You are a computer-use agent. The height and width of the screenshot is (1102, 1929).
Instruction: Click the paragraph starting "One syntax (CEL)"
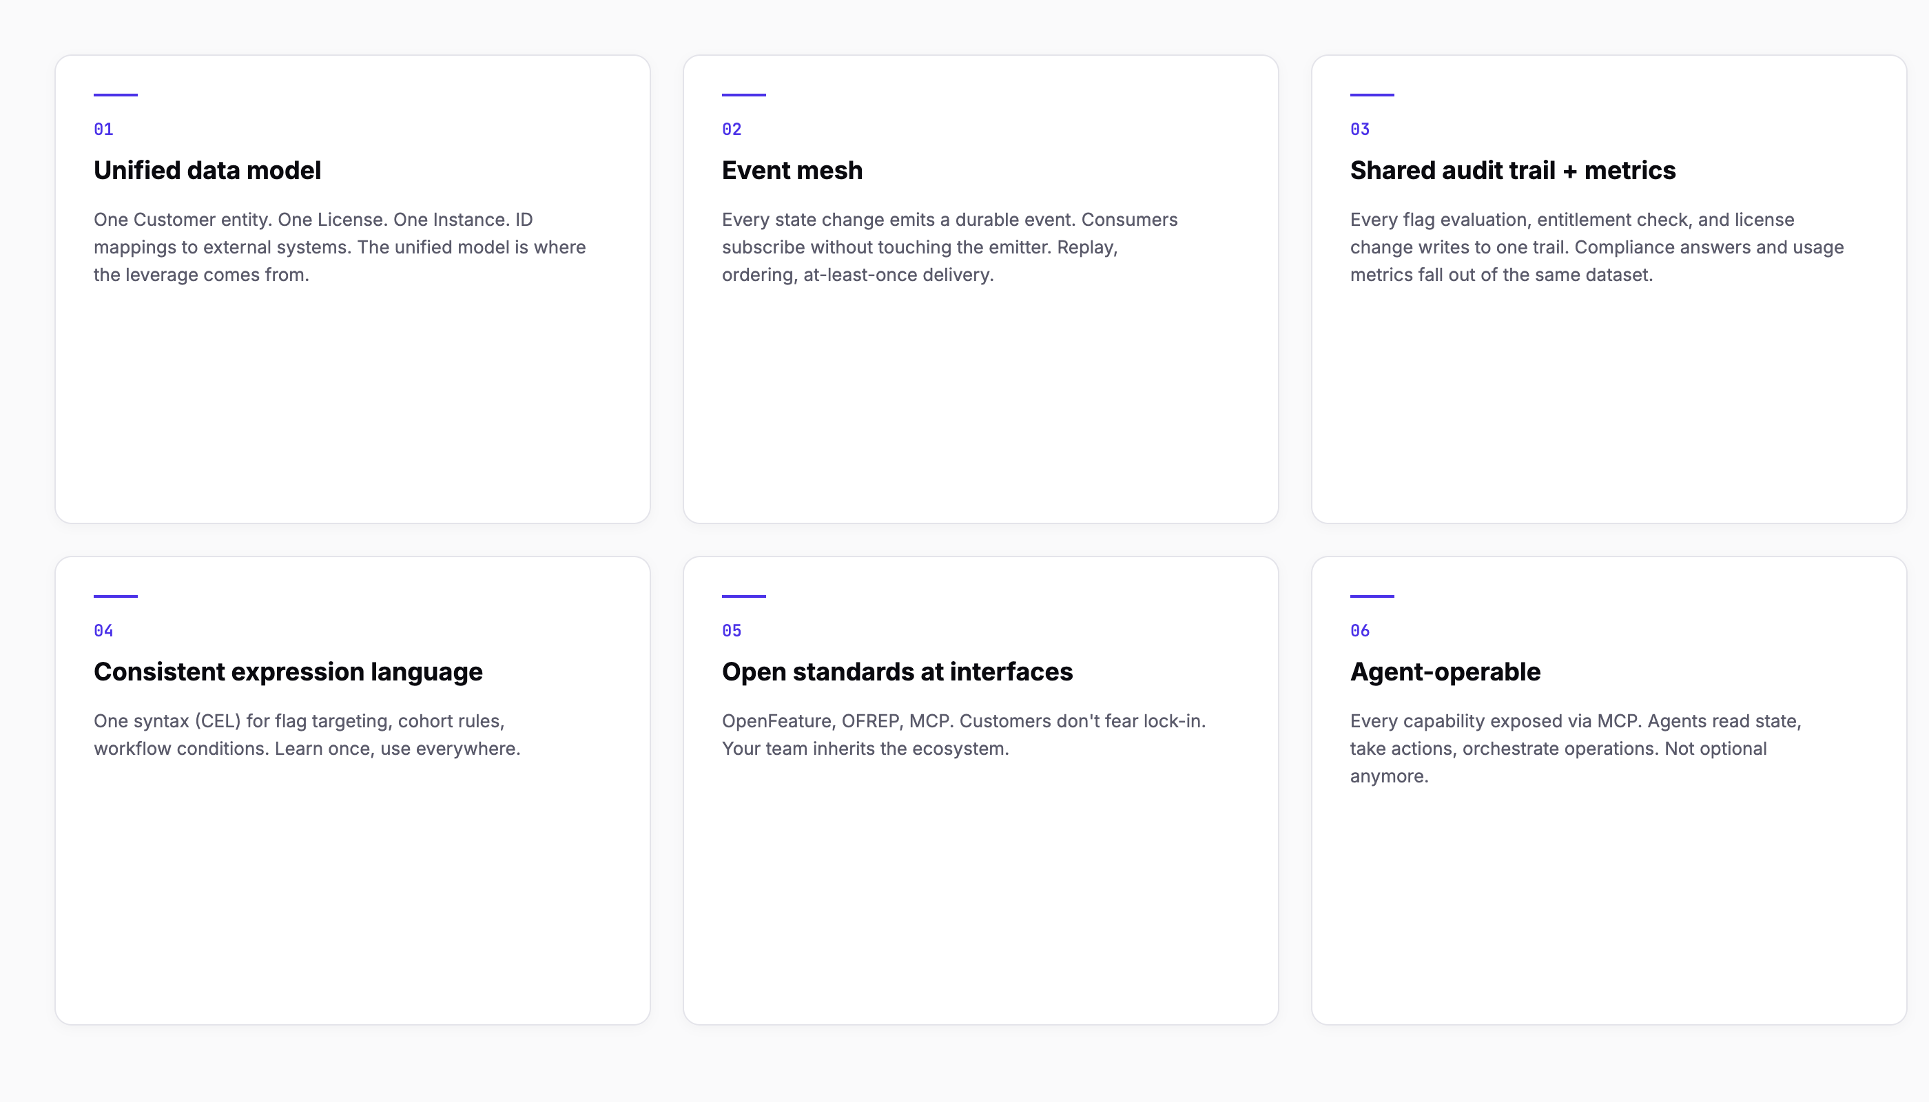307,734
